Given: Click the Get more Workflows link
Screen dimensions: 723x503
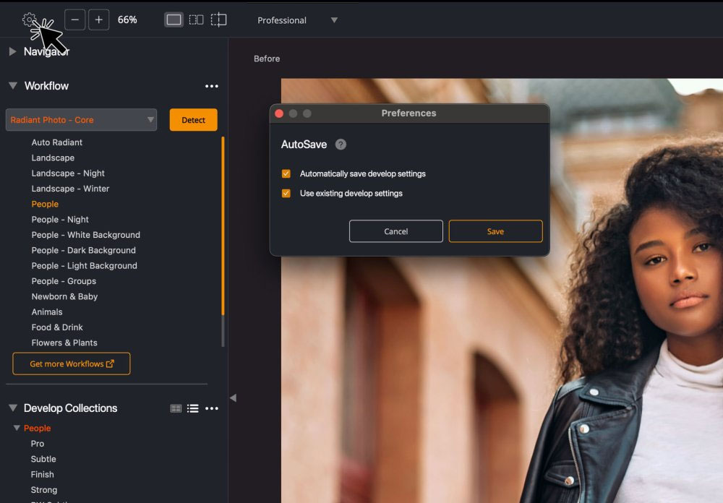Looking at the screenshot, I should coord(72,364).
